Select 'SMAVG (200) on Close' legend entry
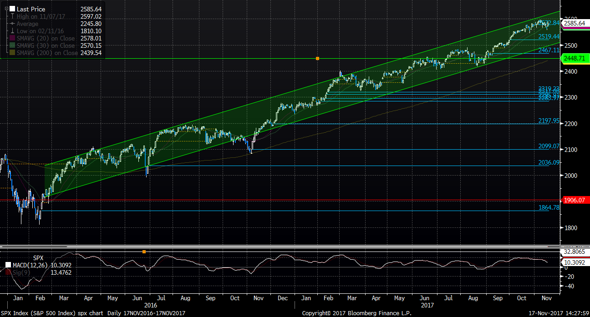 [47, 53]
